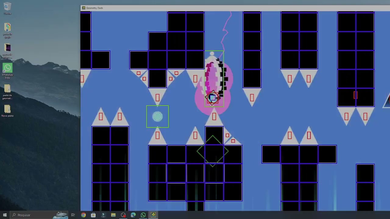
Task: Click the cyan jump orb in the level
Action: tap(158, 116)
